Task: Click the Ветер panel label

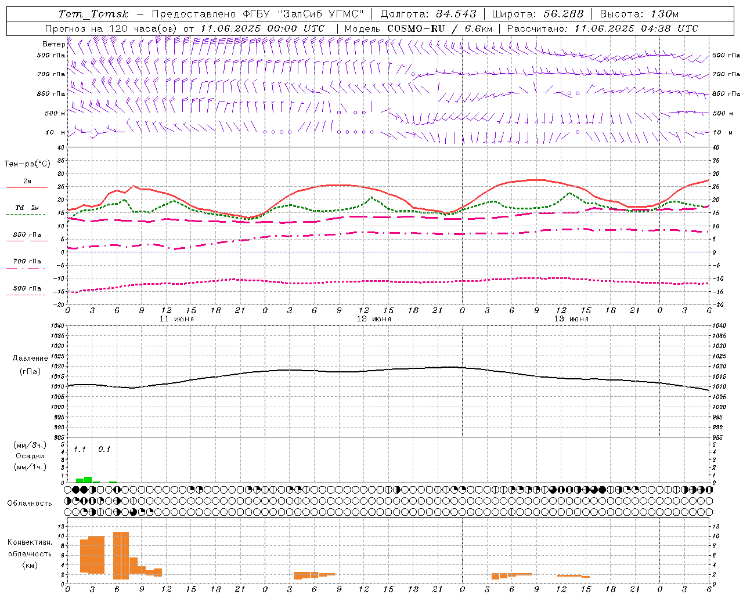Action: click(53, 44)
